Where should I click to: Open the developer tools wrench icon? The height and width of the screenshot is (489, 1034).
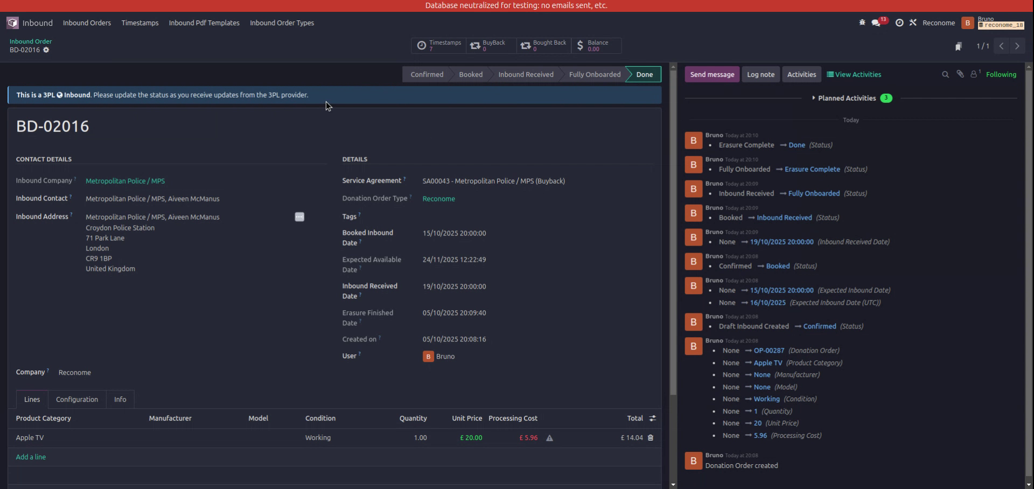click(913, 23)
